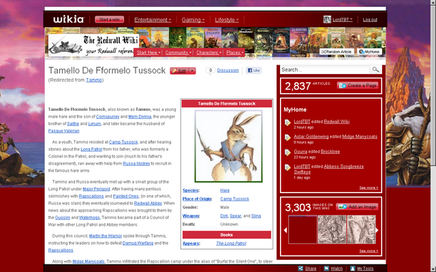The height and width of the screenshot is (272, 436).
Task: Click the activity icon beside Abbess Songbreeze edit
Action: [287, 167]
